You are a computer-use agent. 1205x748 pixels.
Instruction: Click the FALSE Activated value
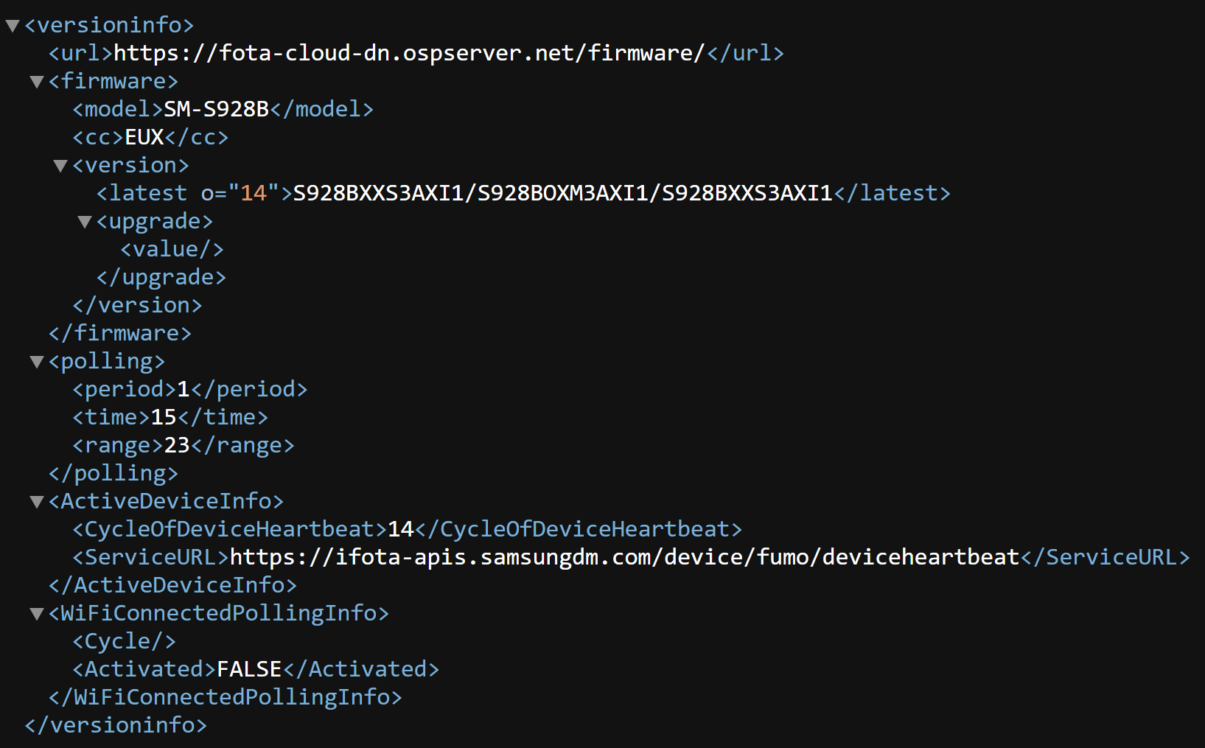click(249, 669)
